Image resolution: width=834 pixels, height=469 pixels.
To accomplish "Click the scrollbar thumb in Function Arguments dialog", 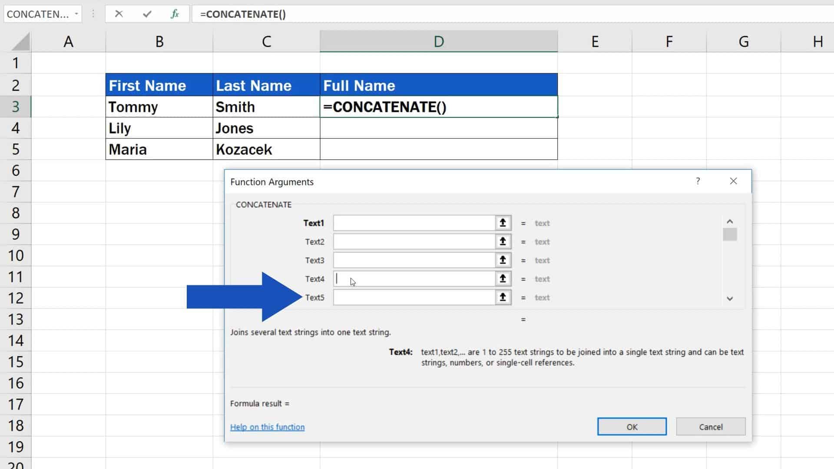I will pyautogui.click(x=730, y=234).
